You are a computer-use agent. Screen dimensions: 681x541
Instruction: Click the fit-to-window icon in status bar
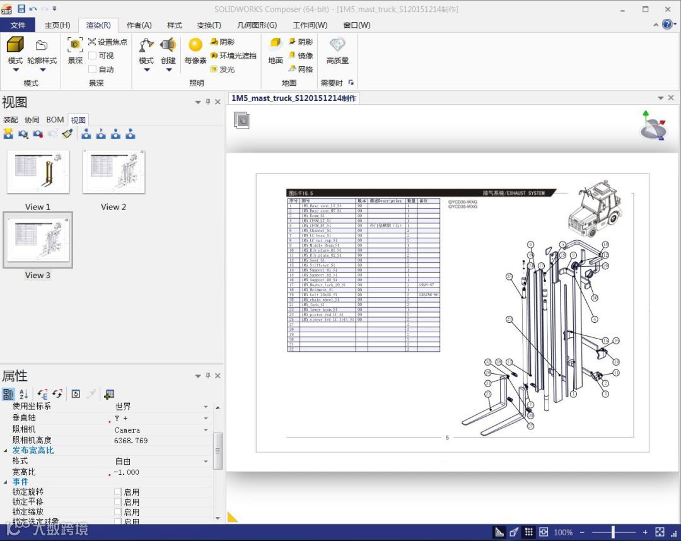[x=660, y=532]
